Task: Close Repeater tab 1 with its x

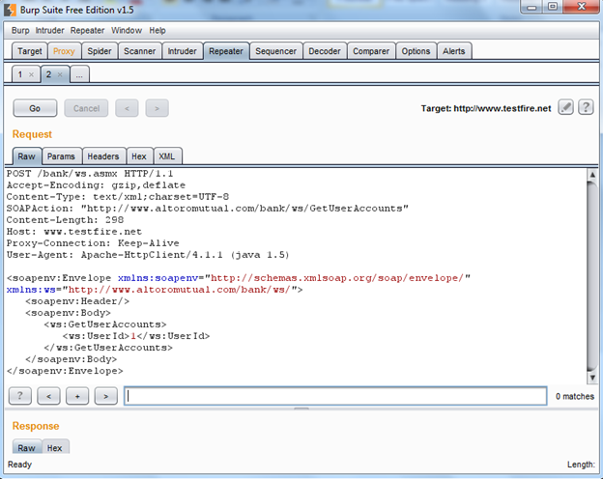Action: pos(31,74)
